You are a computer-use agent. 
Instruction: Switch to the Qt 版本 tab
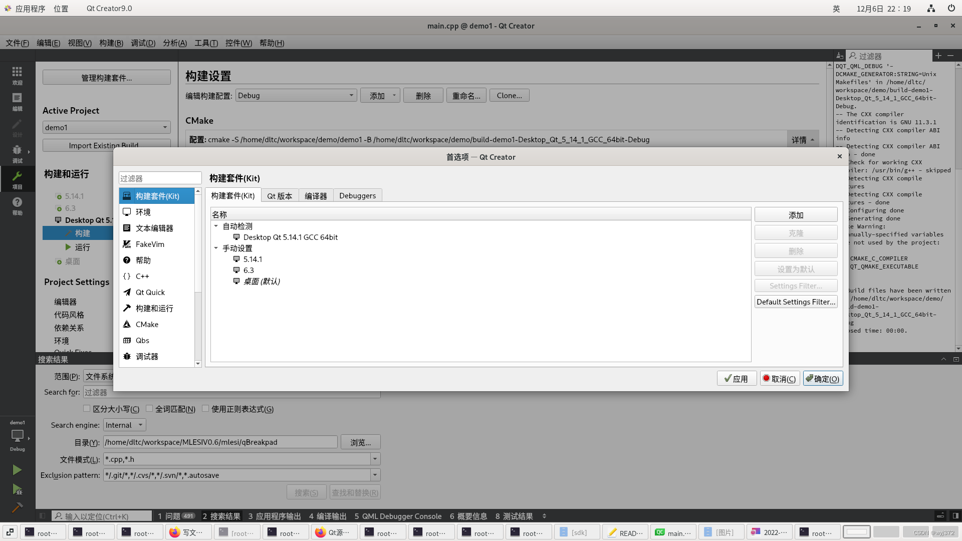(280, 195)
